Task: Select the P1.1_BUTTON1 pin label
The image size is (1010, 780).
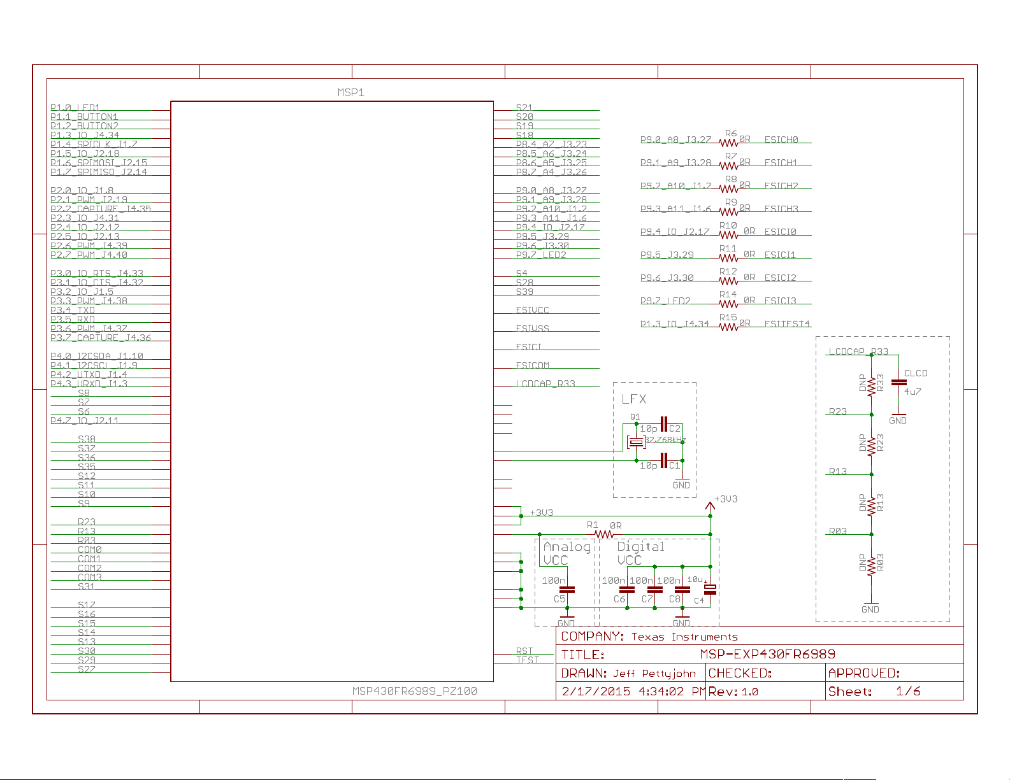Action: tap(84, 117)
